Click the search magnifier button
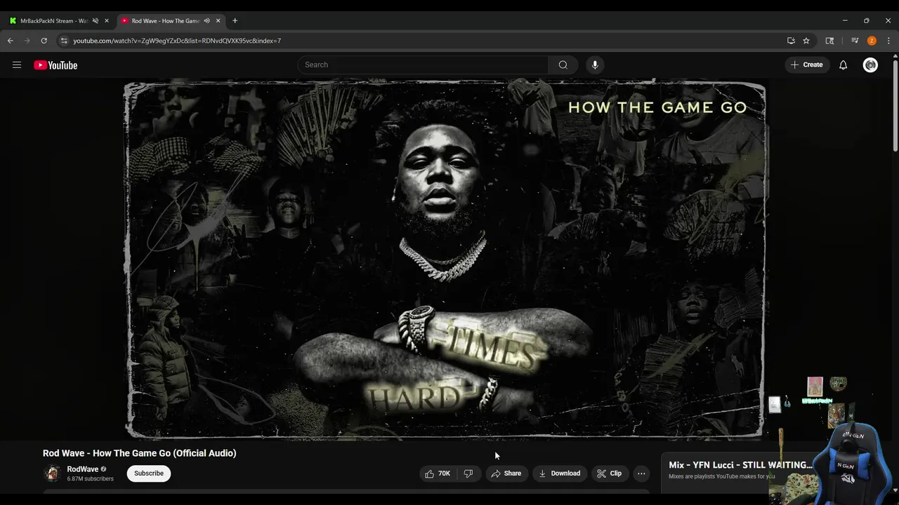899x505 pixels. tap(563, 65)
